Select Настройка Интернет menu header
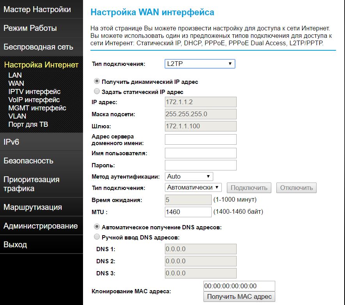The image size is (345, 305). coord(41,65)
